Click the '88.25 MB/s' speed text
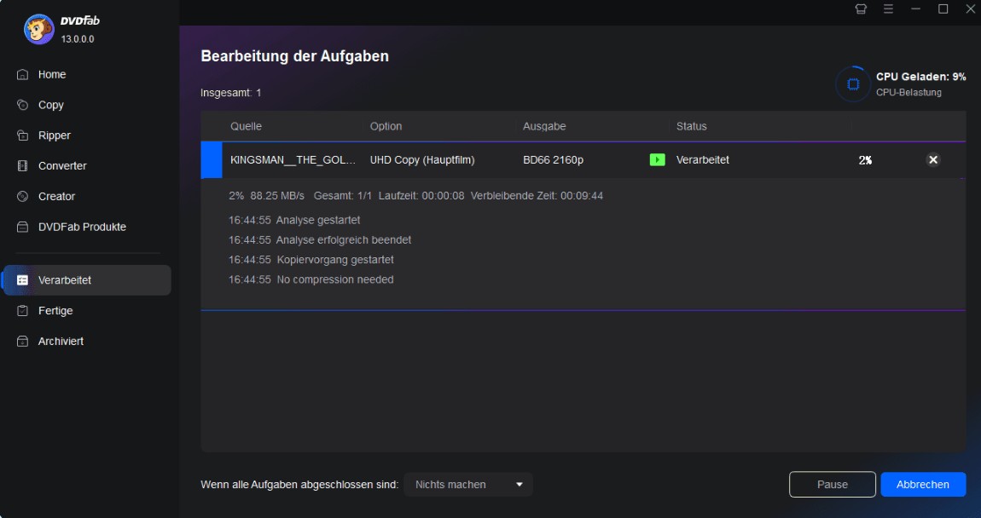The width and height of the screenshot is (981, 518). [277, 196]
